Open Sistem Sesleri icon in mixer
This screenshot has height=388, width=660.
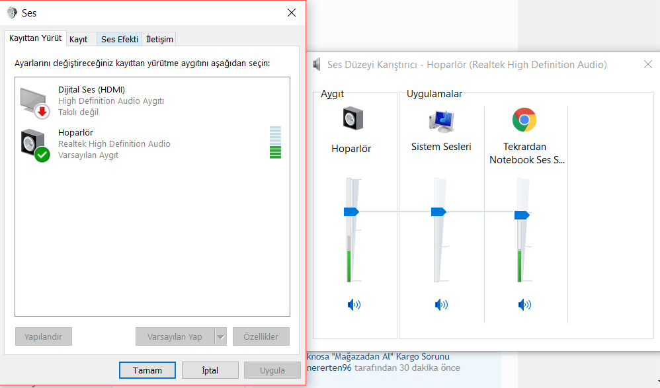[x=441, y=121]
